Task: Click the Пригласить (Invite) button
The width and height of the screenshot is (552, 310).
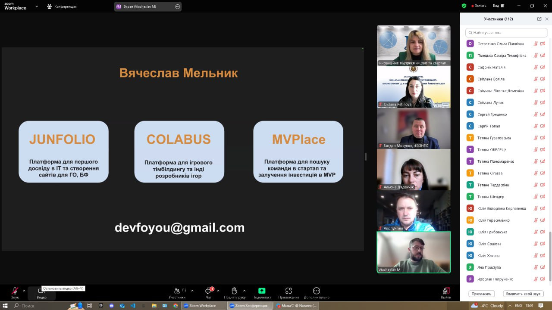Action: point(481,294)
